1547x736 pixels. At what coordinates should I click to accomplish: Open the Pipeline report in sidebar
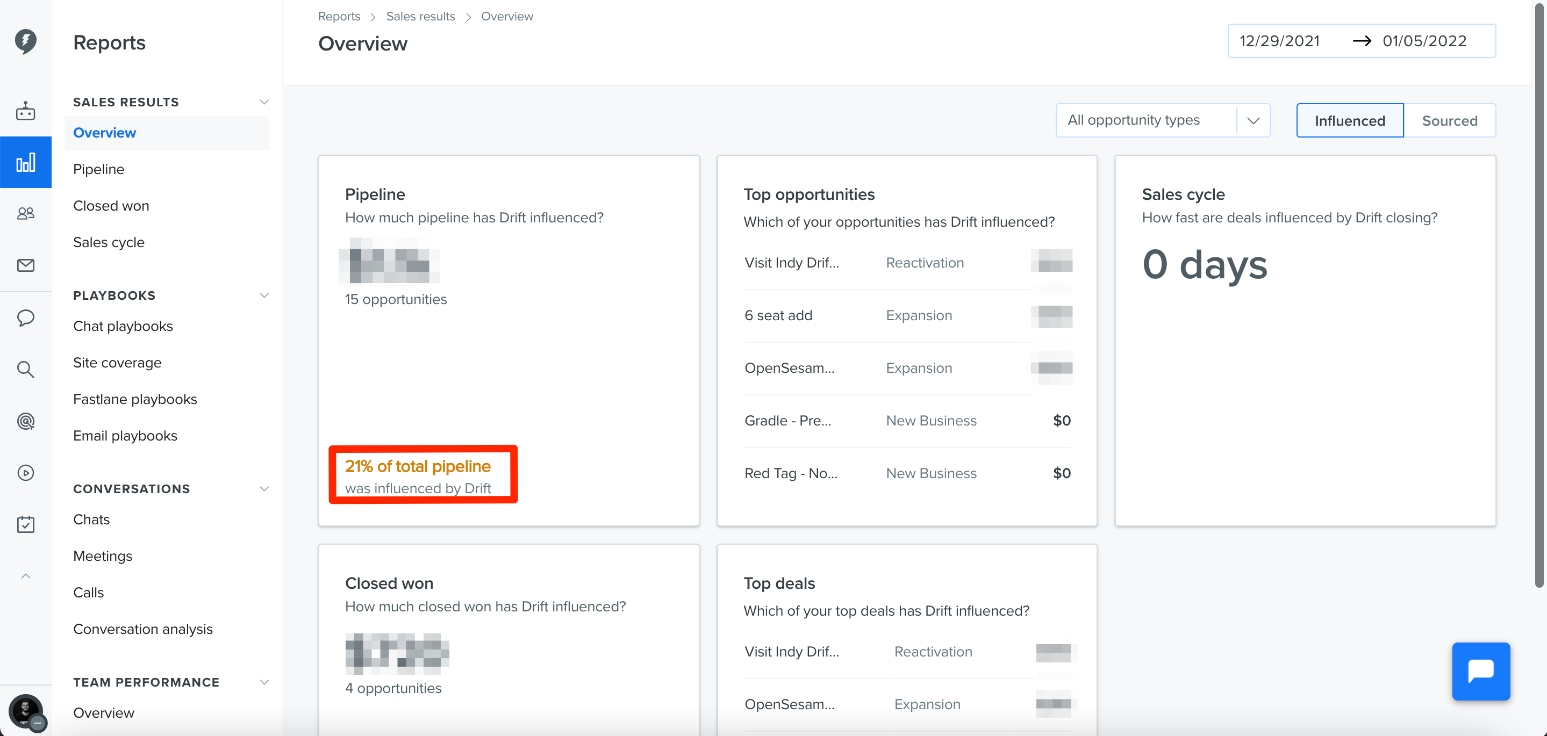98,169
